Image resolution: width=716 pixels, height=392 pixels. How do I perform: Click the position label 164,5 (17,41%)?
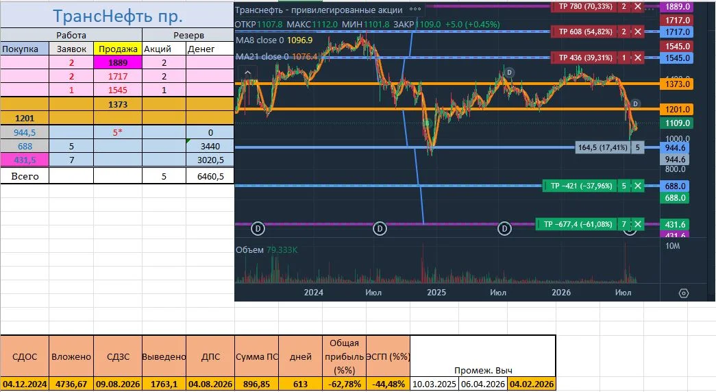click(603, 147)
